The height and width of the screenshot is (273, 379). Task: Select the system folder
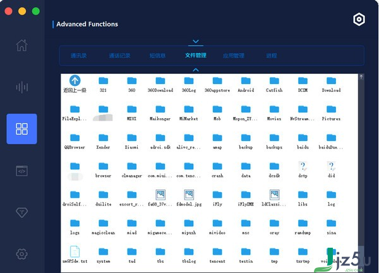coord(103,255)
